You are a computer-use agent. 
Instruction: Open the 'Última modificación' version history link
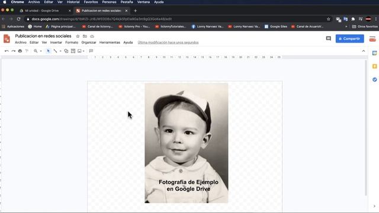pos(168,42)
